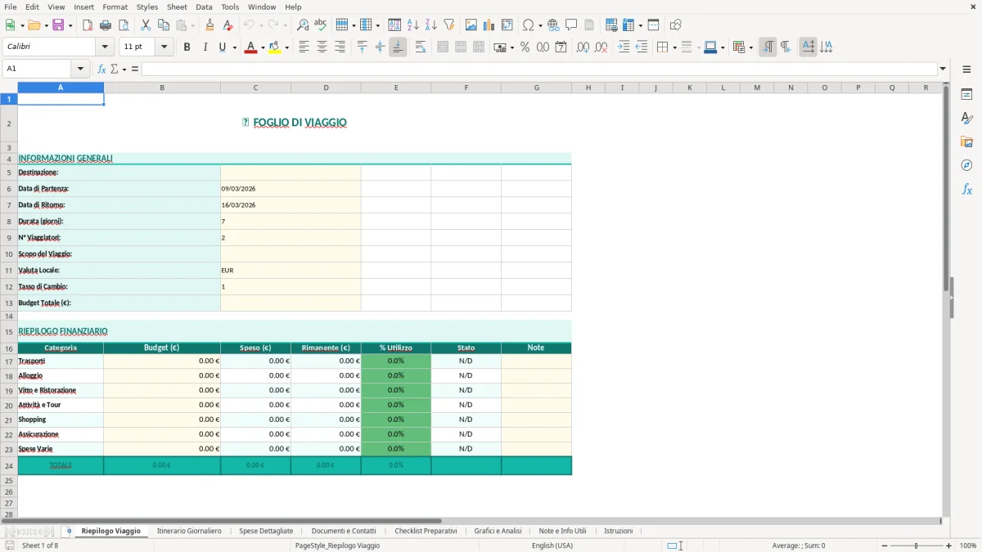Center the cell text horizontally
This screenshot has height=552, width=982.
(x=322, y=47)
